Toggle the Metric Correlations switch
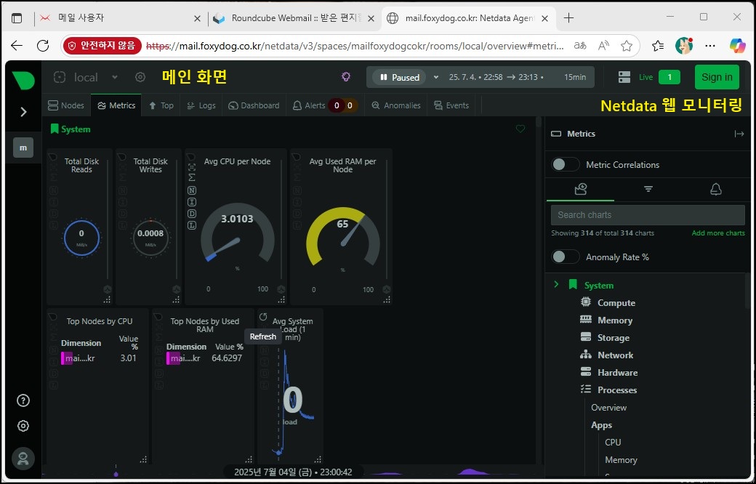 click(x=565, y=164)
